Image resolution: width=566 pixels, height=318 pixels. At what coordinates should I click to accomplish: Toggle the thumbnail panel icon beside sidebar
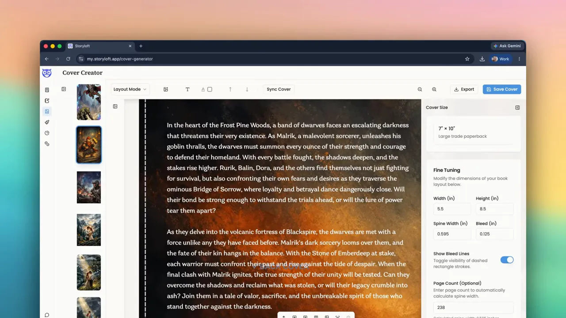point(64,89)
